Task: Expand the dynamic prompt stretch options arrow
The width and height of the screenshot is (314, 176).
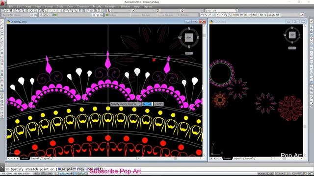Action: (x=140, y=104)
